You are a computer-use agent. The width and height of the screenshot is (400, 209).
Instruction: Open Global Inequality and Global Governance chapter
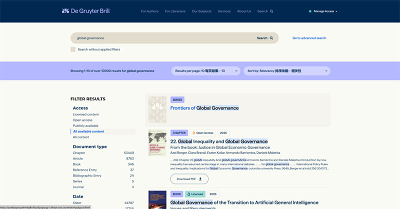[219, 141]
